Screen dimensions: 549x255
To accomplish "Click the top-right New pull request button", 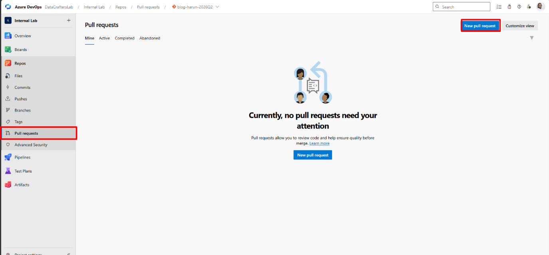I will pyautogui.click(x=480, y=26).
